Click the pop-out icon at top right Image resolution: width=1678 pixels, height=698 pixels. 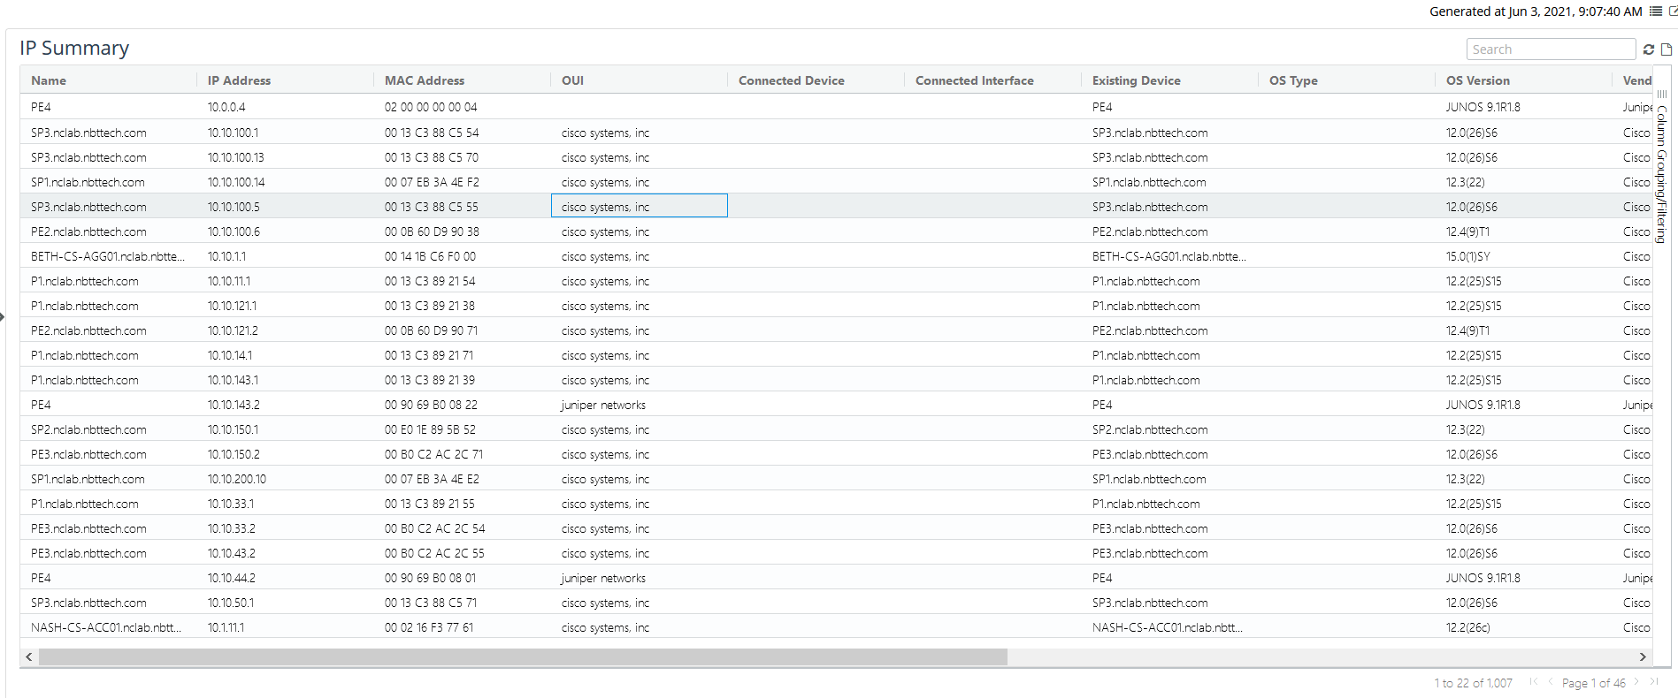tap(1673, 11)
